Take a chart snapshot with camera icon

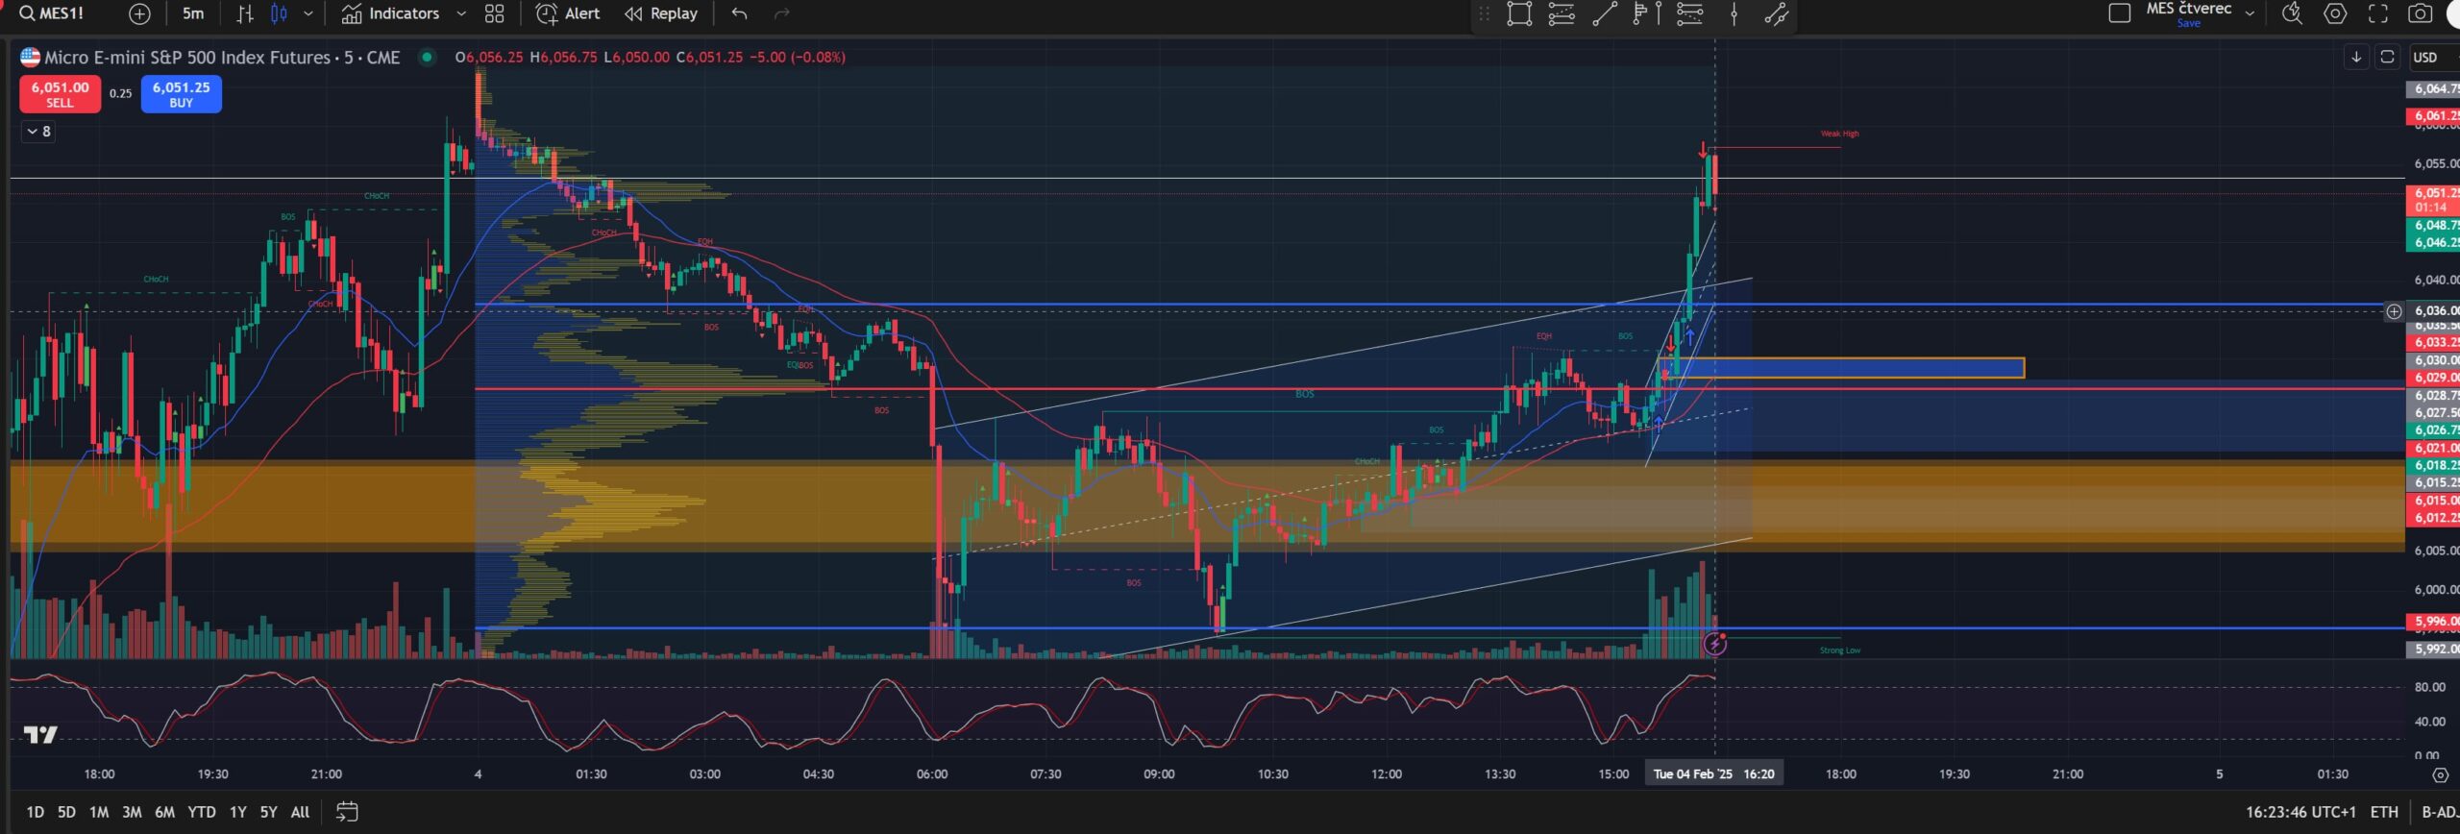pos(2420,13)
